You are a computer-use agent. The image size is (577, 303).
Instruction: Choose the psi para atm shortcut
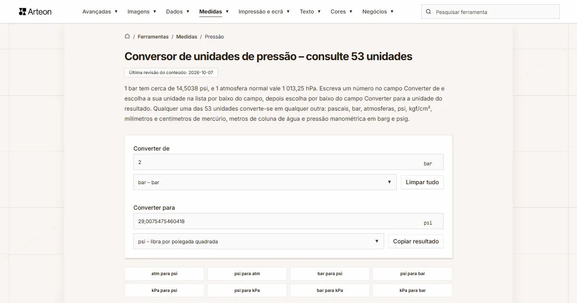247,274
